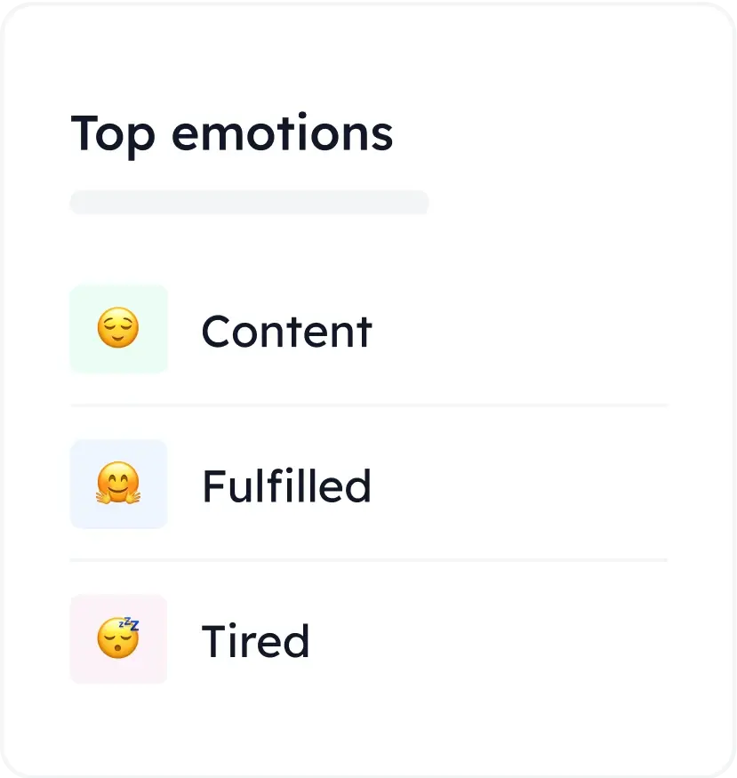Click the gray bar under Top emotions

point(249,203)
